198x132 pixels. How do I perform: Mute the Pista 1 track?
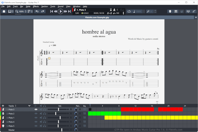41,118
